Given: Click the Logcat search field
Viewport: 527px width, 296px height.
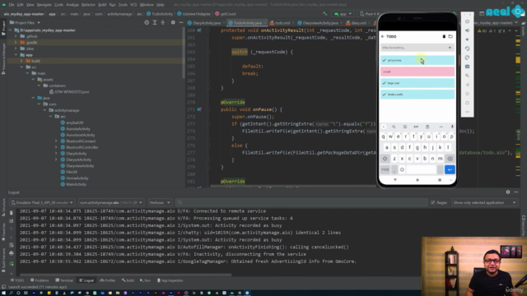Looking at the screenshot, I should (301, 202).
